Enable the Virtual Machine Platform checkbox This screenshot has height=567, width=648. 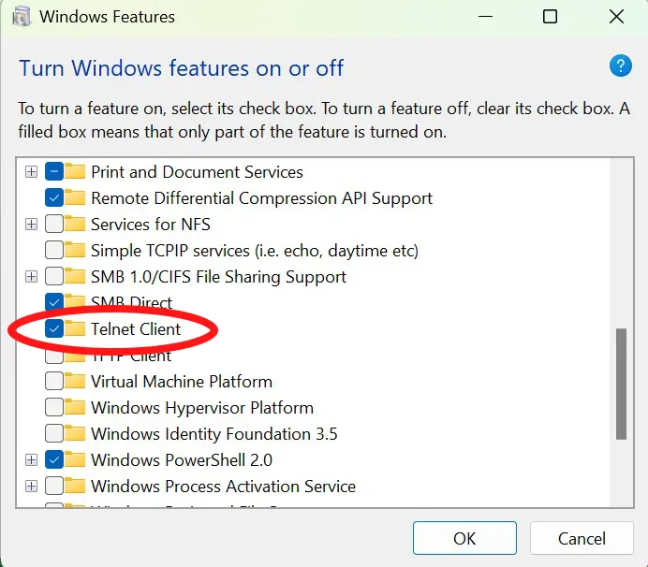click(x=54, y=381)
